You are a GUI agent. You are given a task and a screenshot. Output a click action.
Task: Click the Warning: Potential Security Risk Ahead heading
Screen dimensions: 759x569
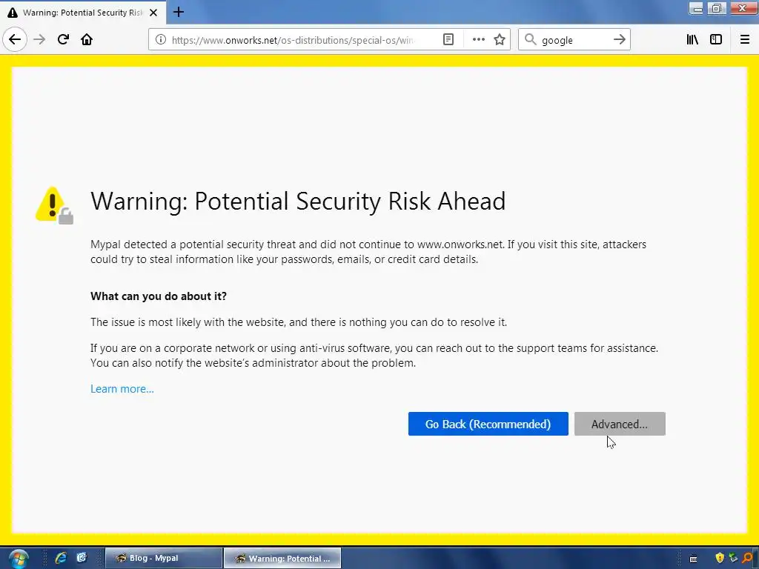click(298, 202)
